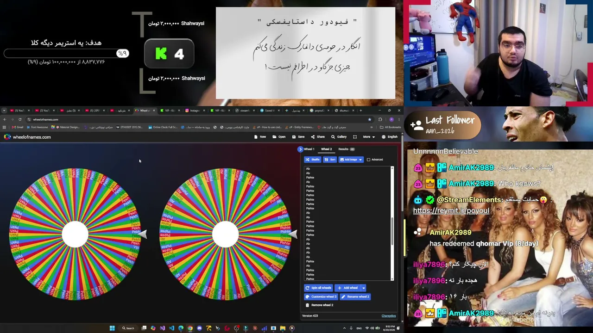The width and height of the screenshot is (593, 333).
Task: Enable the Advanced checkbox
Action: click(x=369, y=160)
